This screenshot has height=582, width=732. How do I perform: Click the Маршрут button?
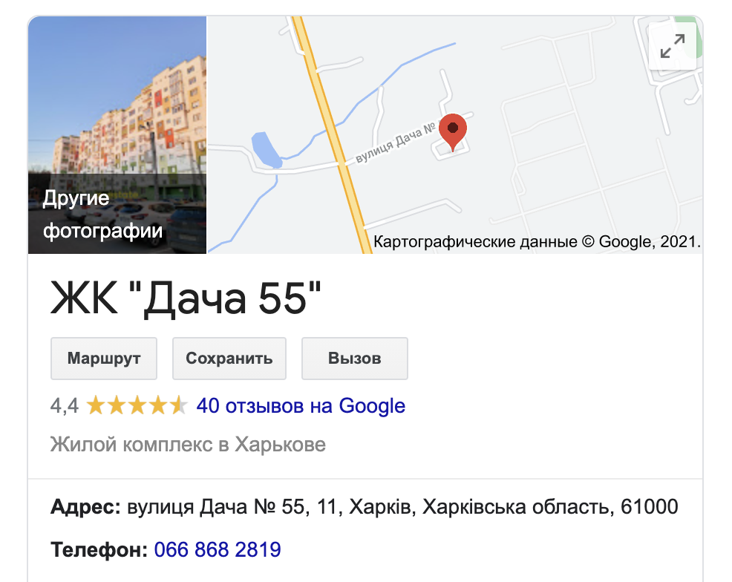(x=104, y=359)
